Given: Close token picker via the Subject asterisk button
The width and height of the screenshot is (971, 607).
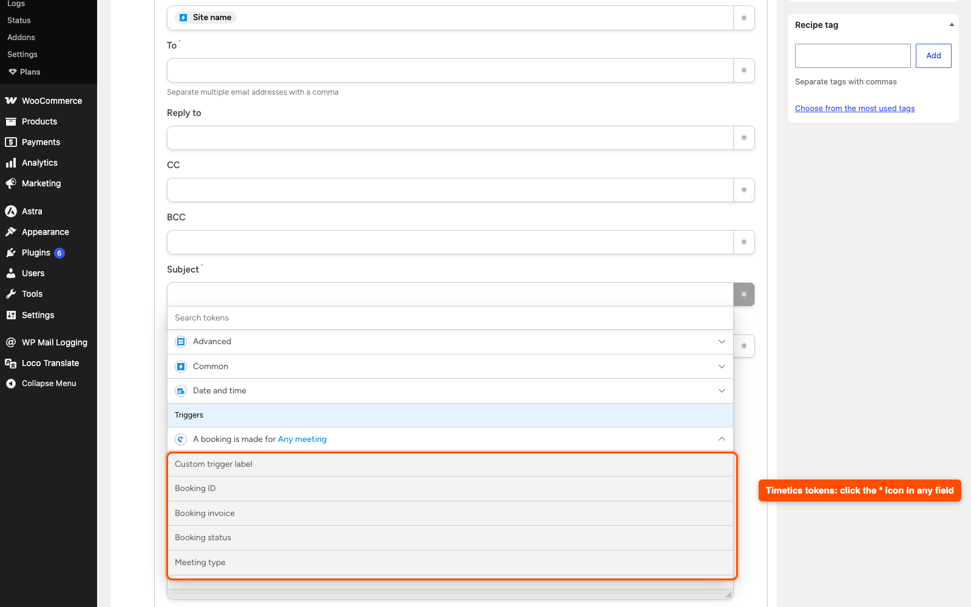Looking at the screenshot, I should click(x=744, y=294).
